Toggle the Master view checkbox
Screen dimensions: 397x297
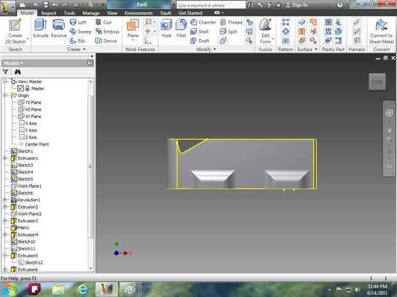click(x=20, y=88)
